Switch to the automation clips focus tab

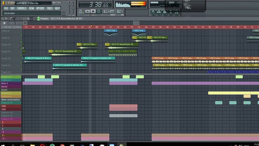(11, 23)
